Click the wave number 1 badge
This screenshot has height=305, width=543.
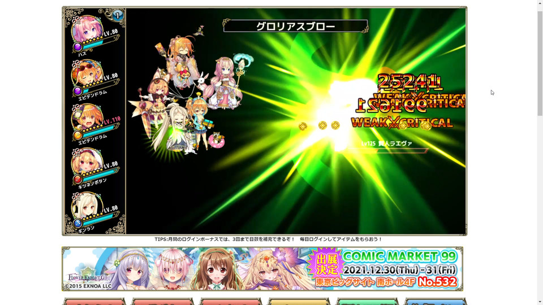[118, 16]
